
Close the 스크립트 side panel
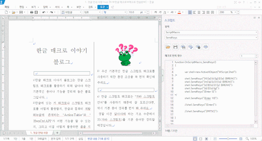click(259, 18)
